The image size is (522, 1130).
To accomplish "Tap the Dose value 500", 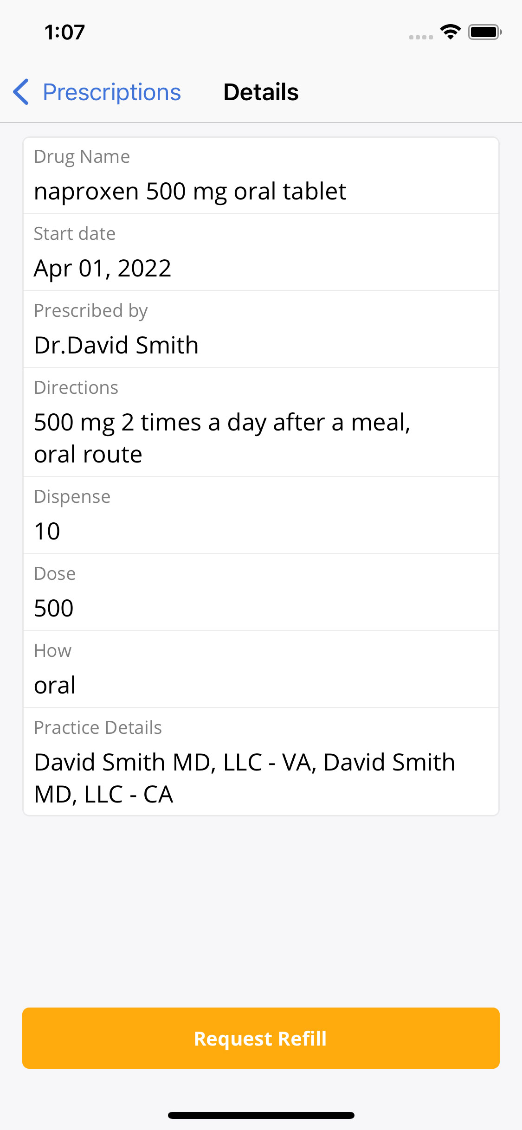I will point(54,608).
